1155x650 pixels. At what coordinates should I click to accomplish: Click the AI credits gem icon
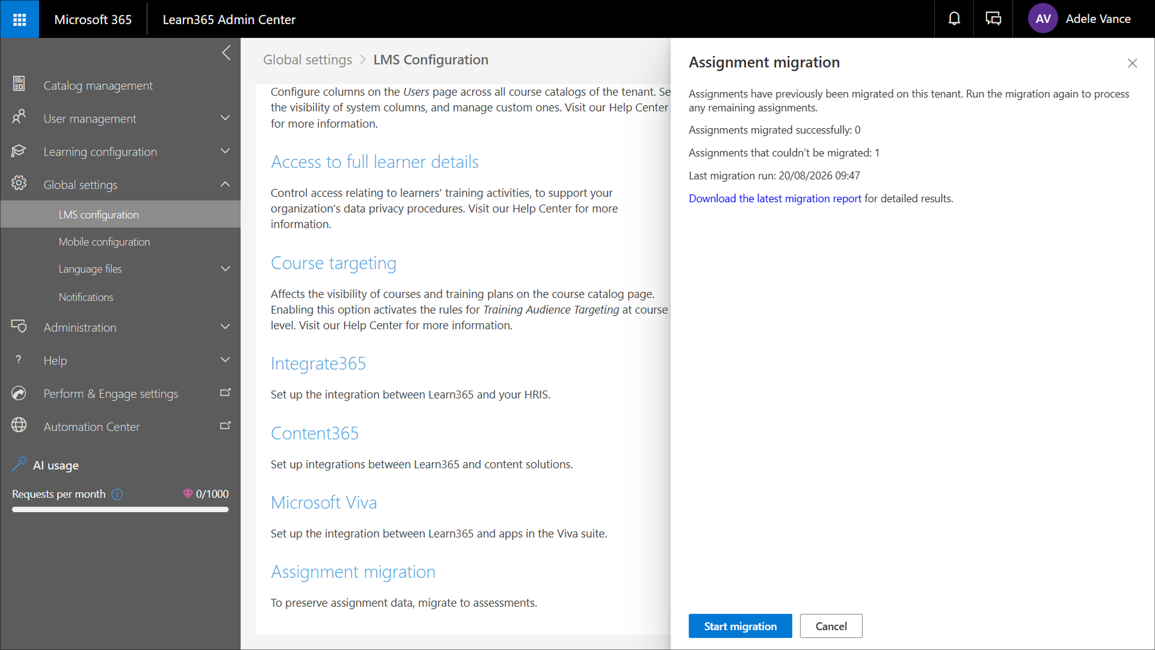point(188,494)
